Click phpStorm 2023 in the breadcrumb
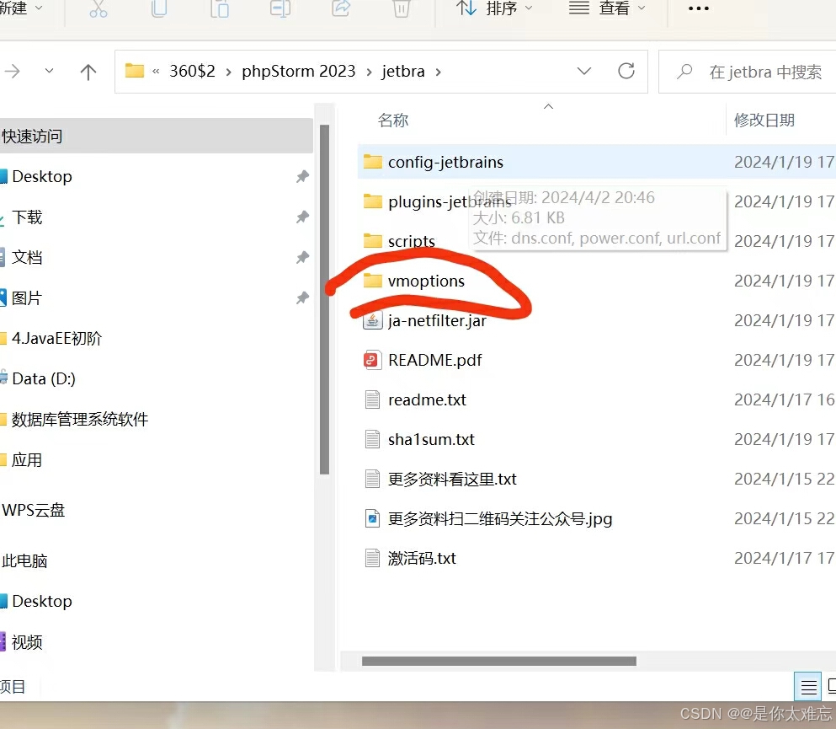836x729 pixels. [299, 71]
